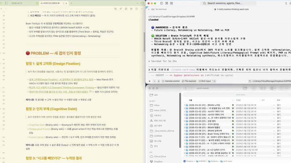Viewport: 291px width, 163px height.
Task: Toggle the left sidebar in note app
Action: click(x=7, y=3)
